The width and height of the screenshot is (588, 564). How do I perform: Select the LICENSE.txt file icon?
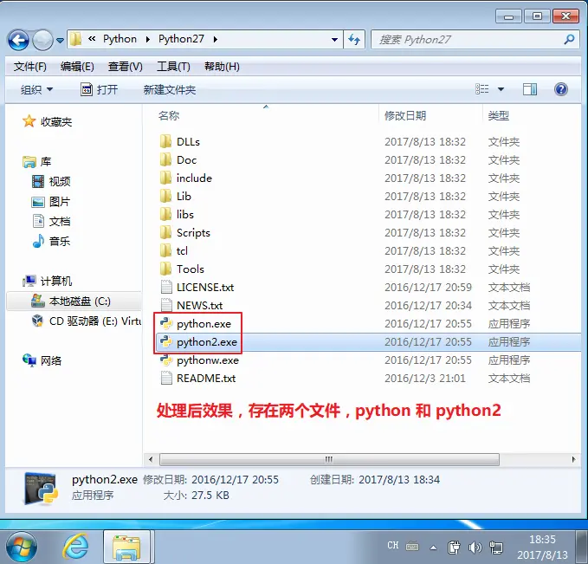pyautogui.click(x=166, y=287)
